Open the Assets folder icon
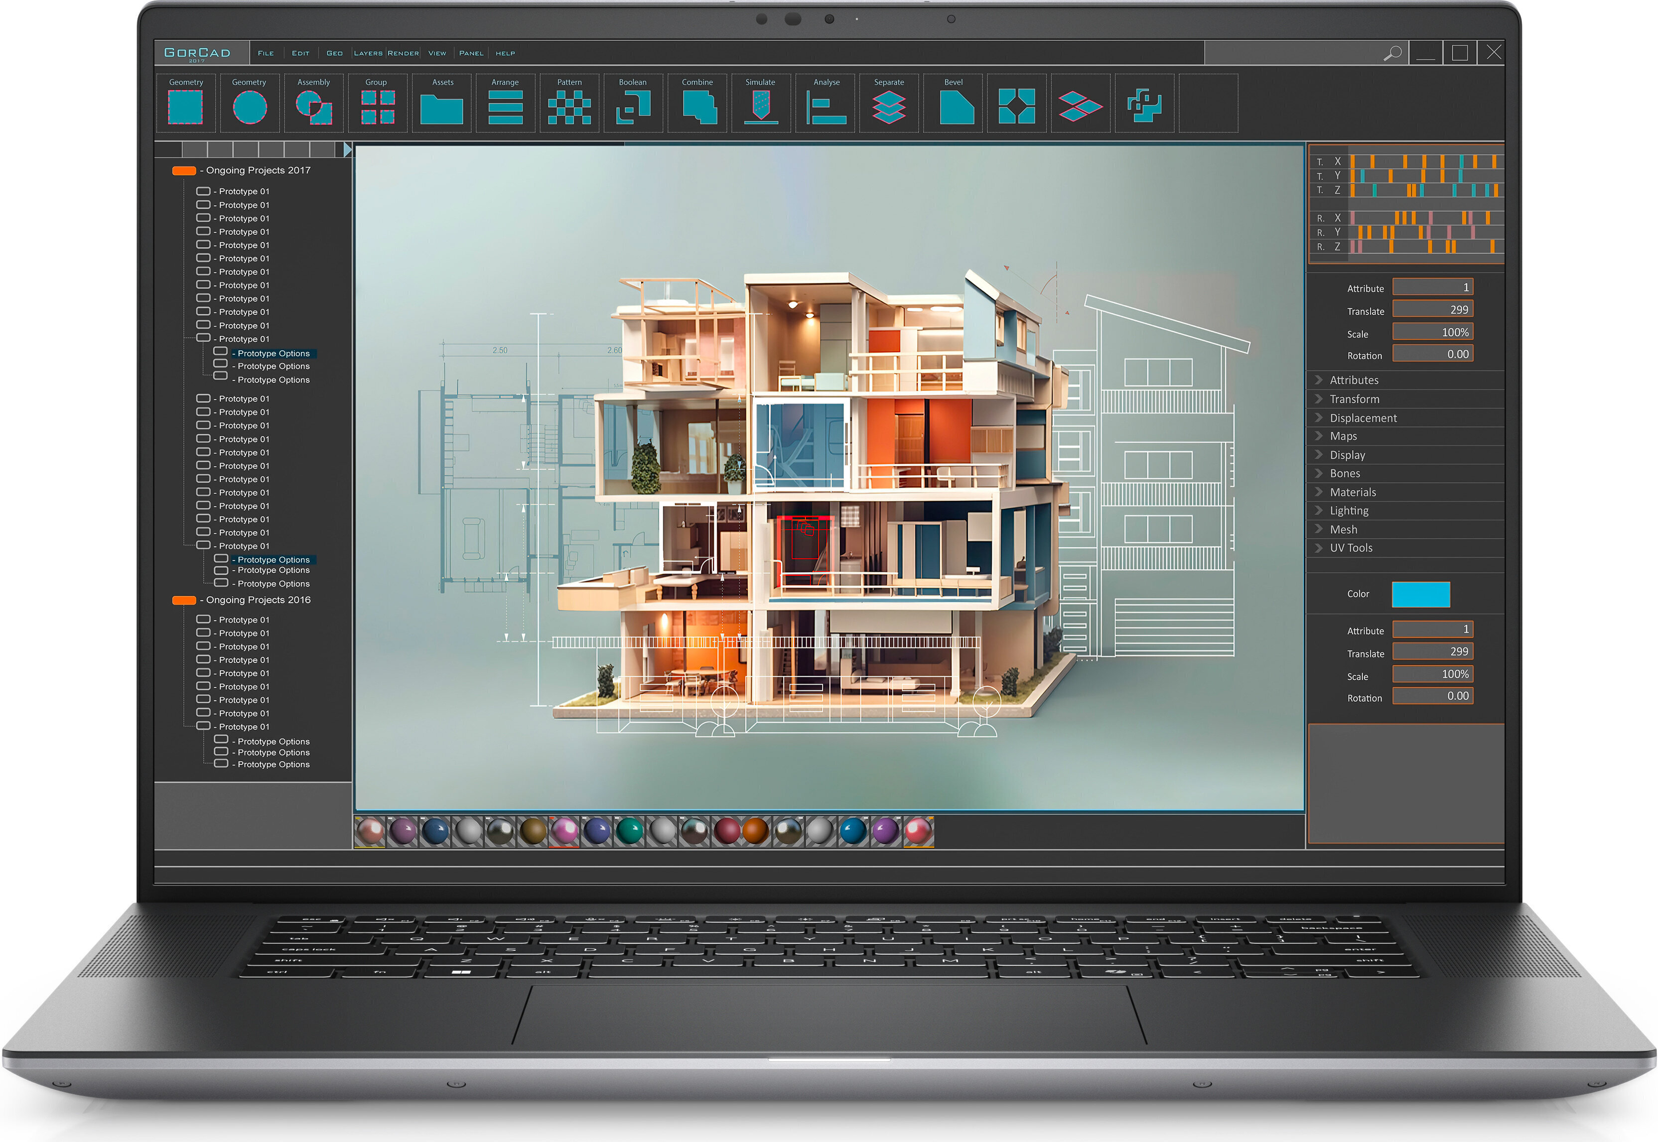Screen dimensions: 1658x1142 pyautogui.click(x=441, y=108)
